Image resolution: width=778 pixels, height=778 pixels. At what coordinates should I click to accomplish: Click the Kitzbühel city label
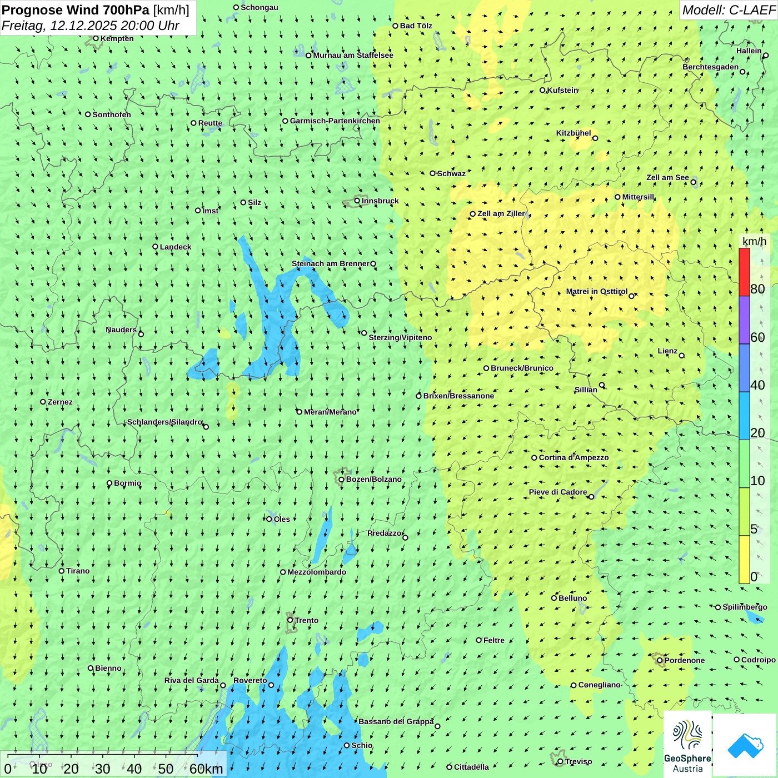[573, 133]
